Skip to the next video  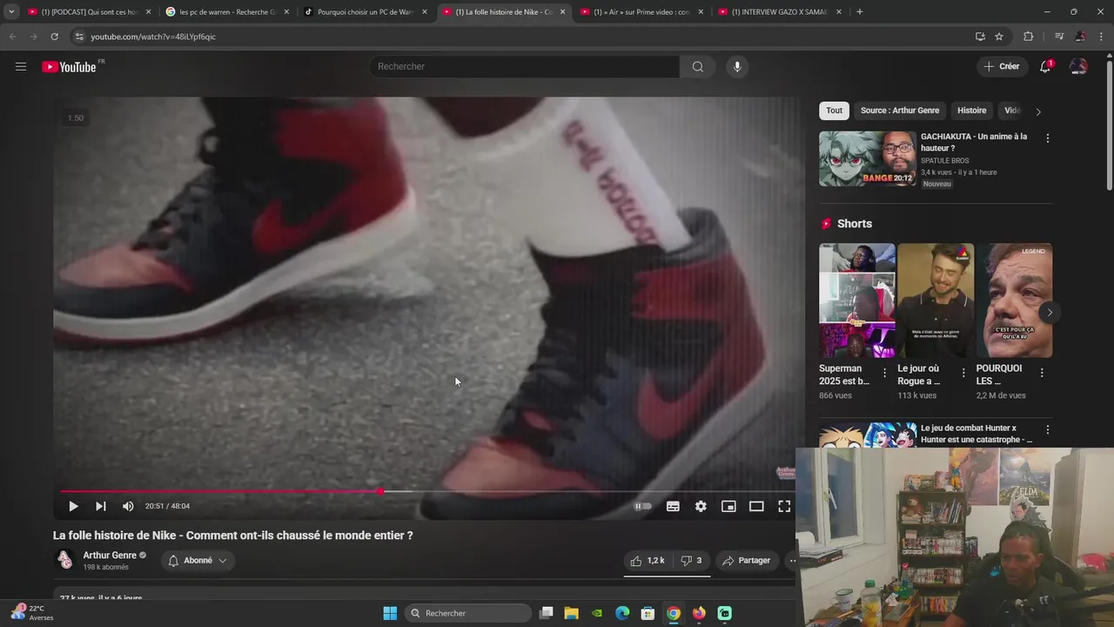[x=101, y=506]
